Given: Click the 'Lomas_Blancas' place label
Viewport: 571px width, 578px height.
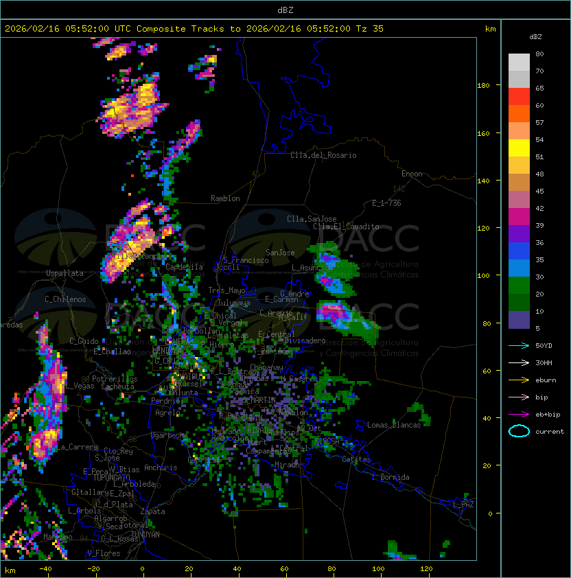Looking at the screenshot, I should [x=394, y=425].
